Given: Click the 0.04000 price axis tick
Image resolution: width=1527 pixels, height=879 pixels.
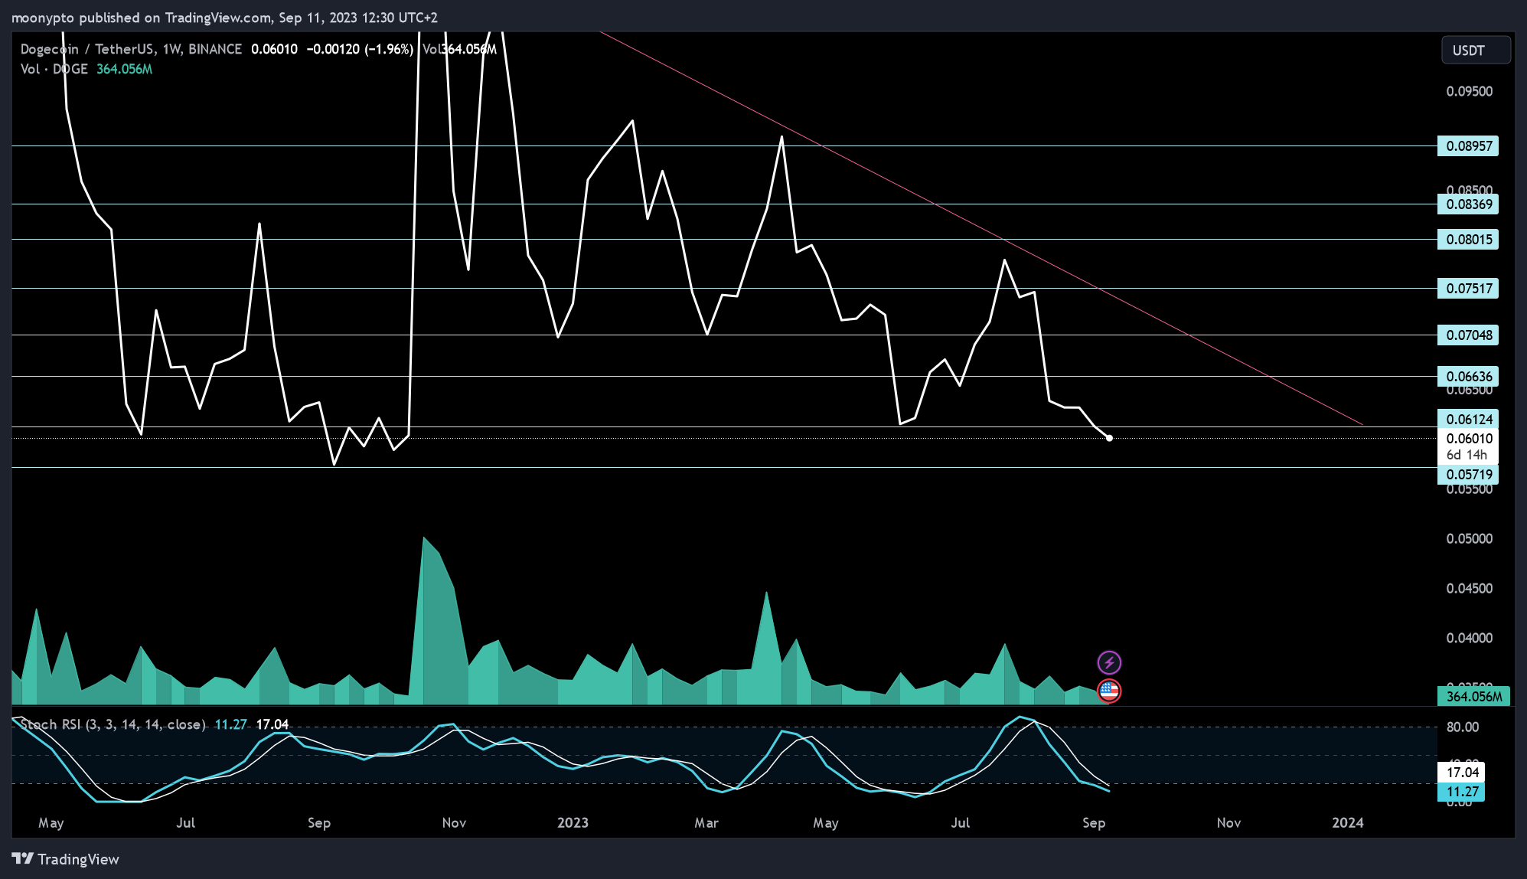Looking at the screenshot, I should tap(1469, 638).
